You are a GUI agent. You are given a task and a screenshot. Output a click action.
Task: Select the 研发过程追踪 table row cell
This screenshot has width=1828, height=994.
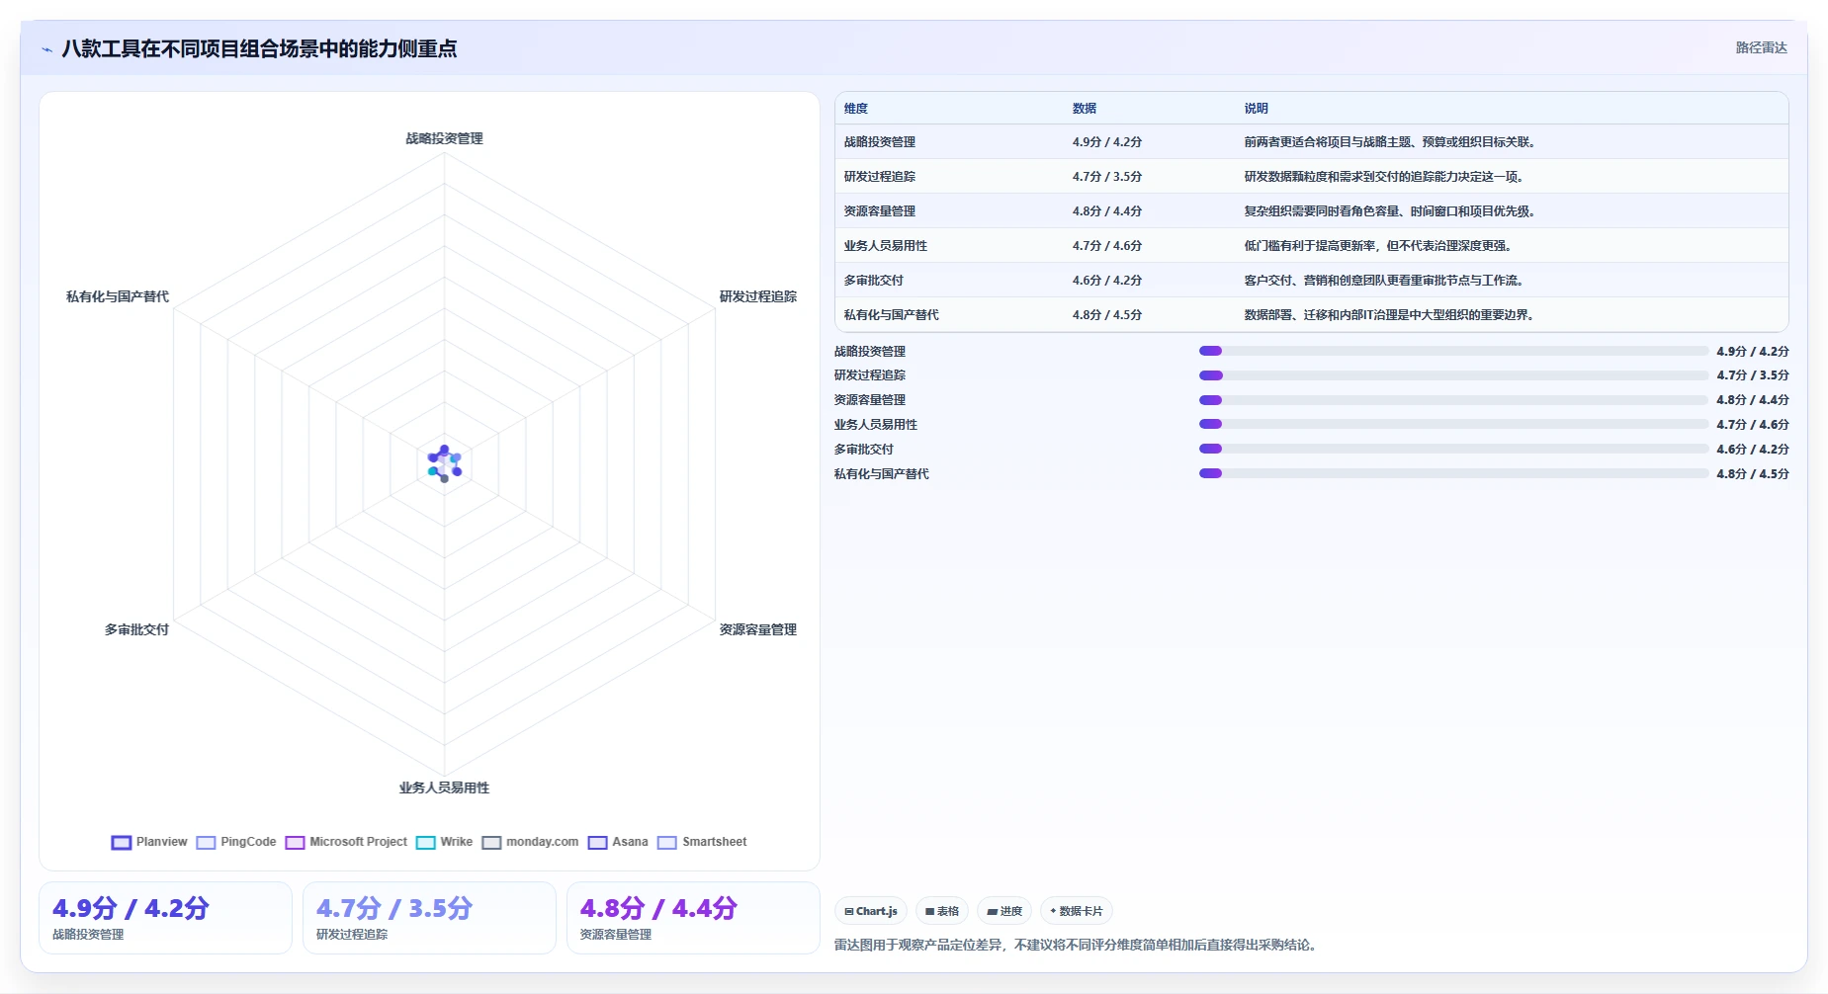click(880, 177)
